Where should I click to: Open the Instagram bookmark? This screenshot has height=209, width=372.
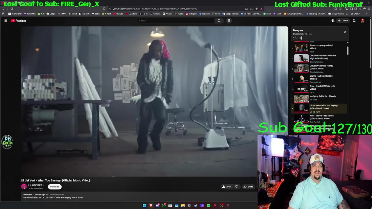pos(191,14)
